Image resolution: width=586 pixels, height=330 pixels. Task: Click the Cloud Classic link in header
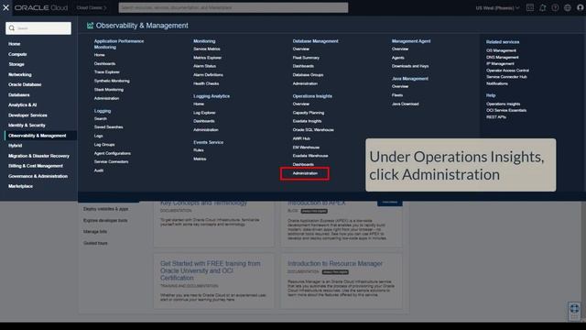point(92,8)
